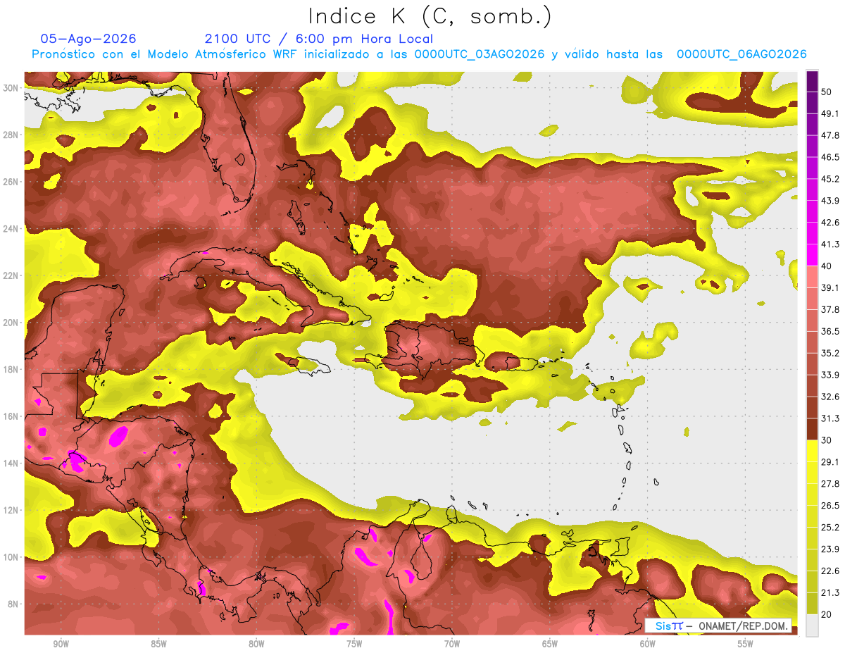Click the longitude label "55W"
The width and height of the screenshot is (845, 653).
coord(746,644)
